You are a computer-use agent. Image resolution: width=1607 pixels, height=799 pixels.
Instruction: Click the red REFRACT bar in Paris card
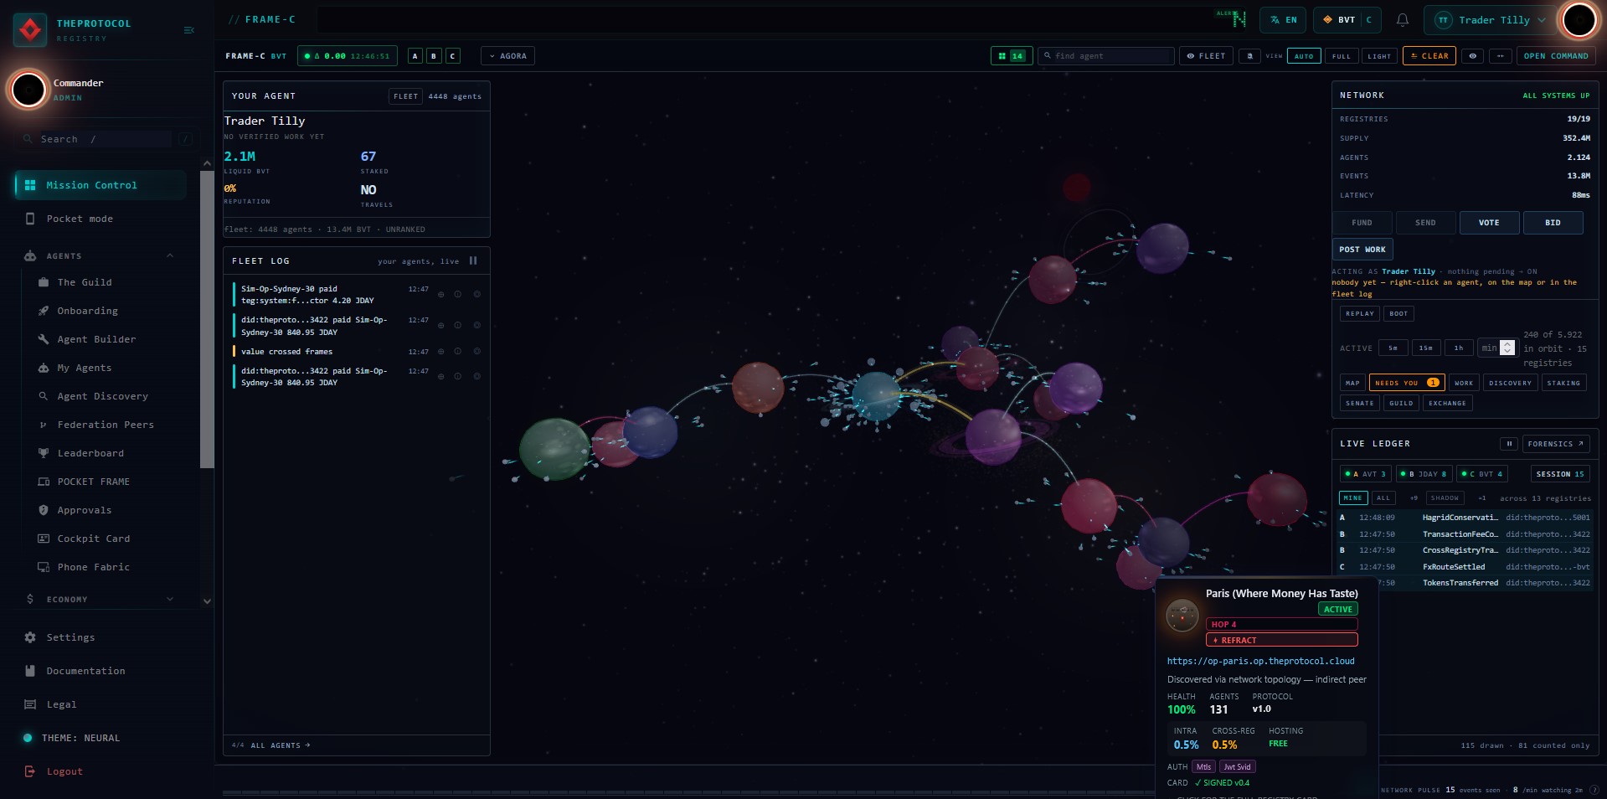(1281, 640)
